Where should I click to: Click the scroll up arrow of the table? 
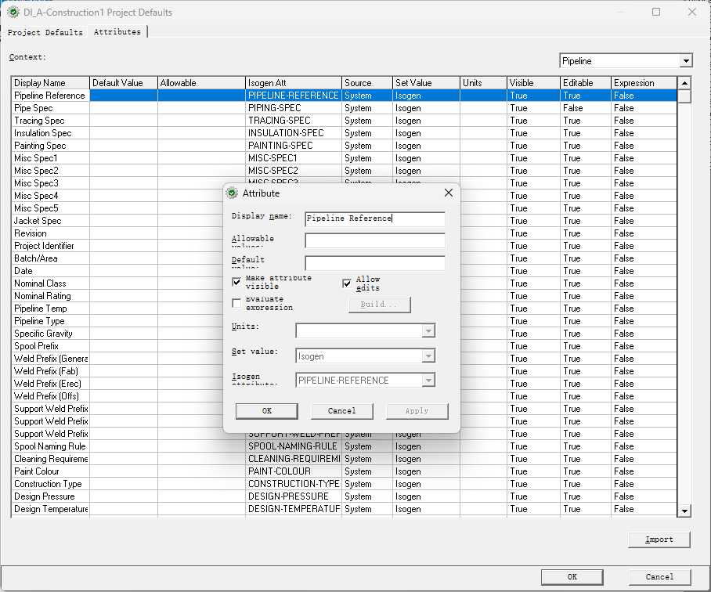tap(684, 83)
